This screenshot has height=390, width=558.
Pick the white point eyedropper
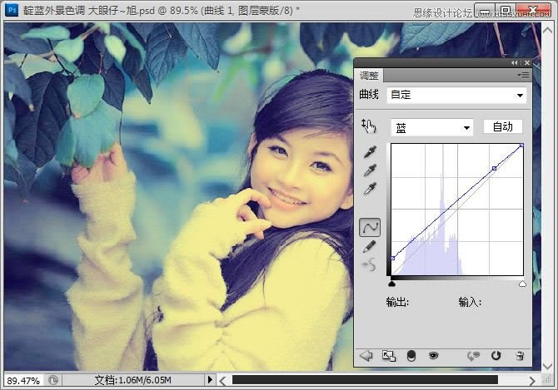371,190
